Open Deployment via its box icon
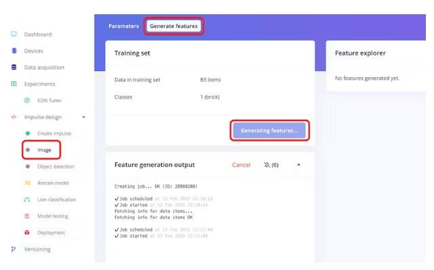This screenshot has height=270, width=434. click(x=27, y=232)
